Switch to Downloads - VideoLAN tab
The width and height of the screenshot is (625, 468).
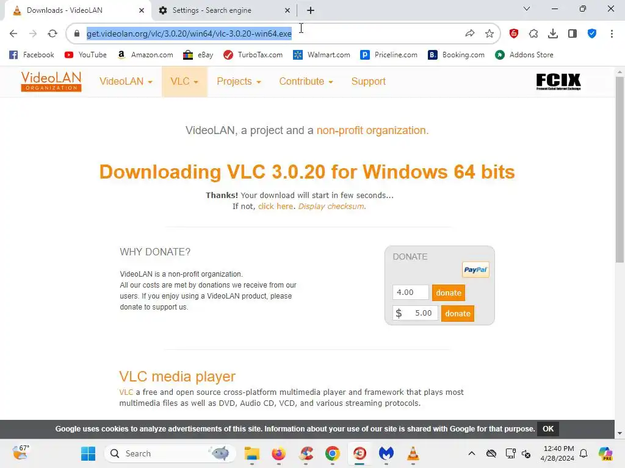point(78,10)
